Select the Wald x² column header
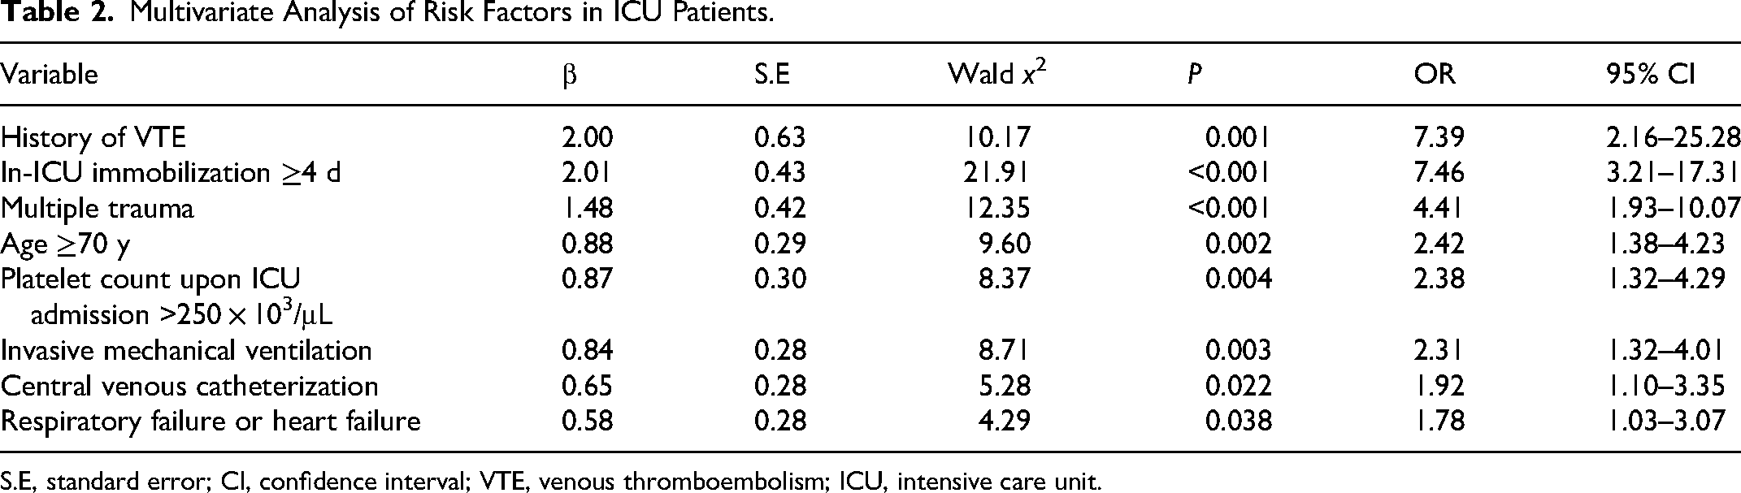1741x493 pixels. coord(996,72)
